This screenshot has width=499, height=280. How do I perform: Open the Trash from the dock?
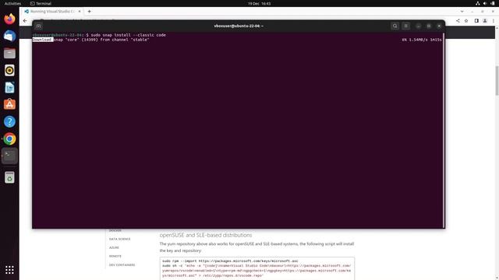click(9, 177)
